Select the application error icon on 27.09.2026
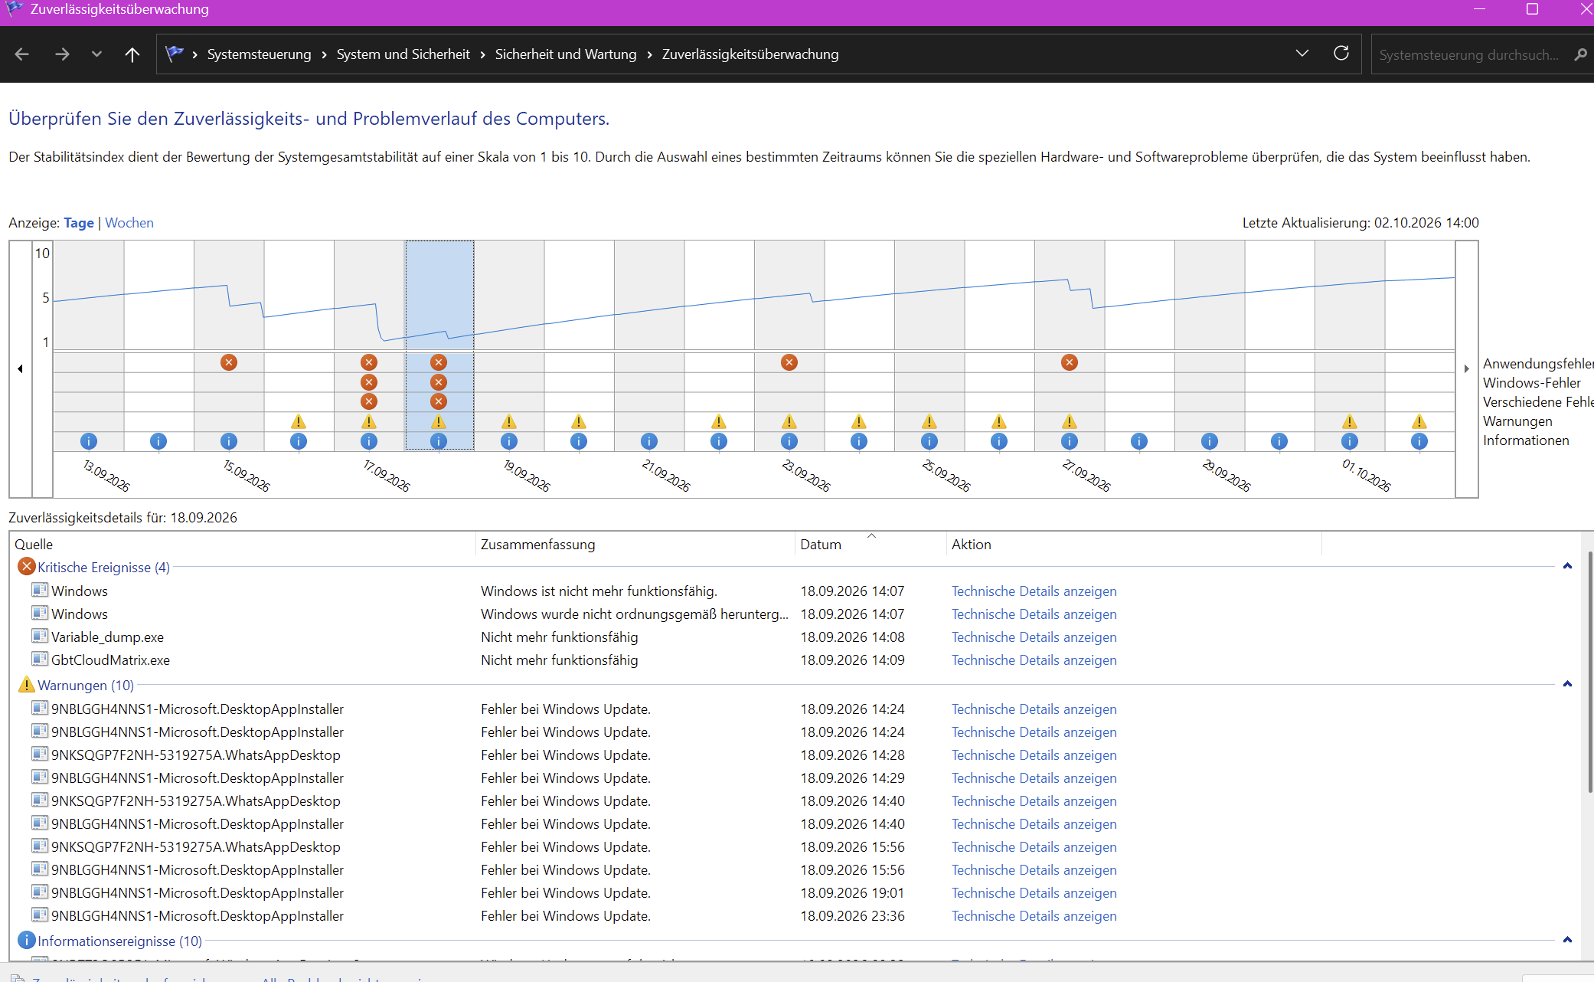Viewport: 1594px width, 982px height. (1070, 362)
